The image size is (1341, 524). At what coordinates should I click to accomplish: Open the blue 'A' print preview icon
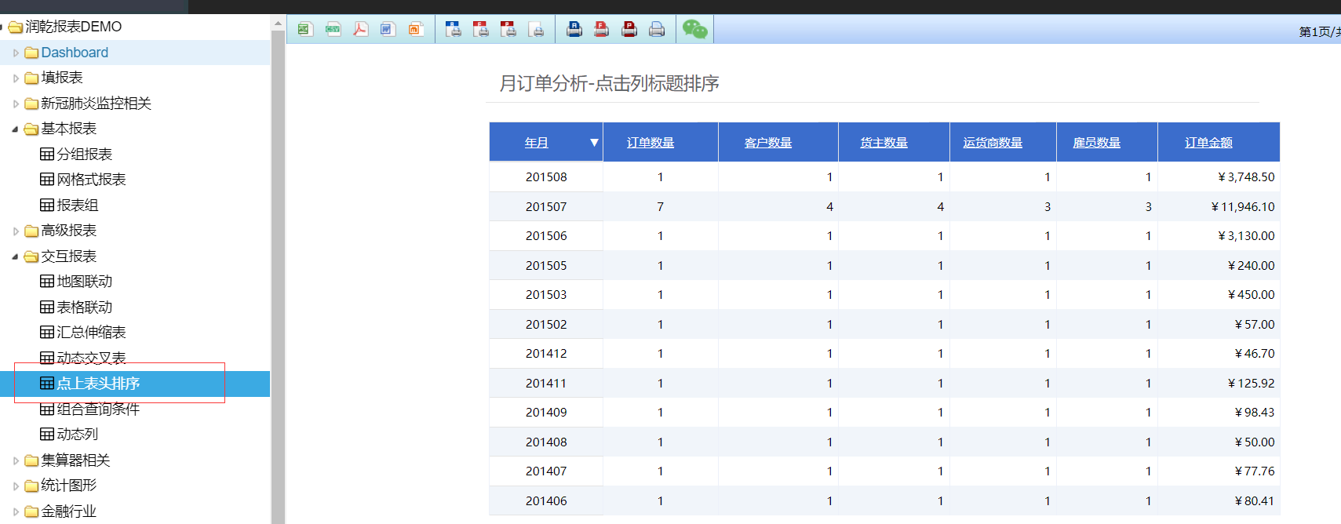[x=454, y=30]
